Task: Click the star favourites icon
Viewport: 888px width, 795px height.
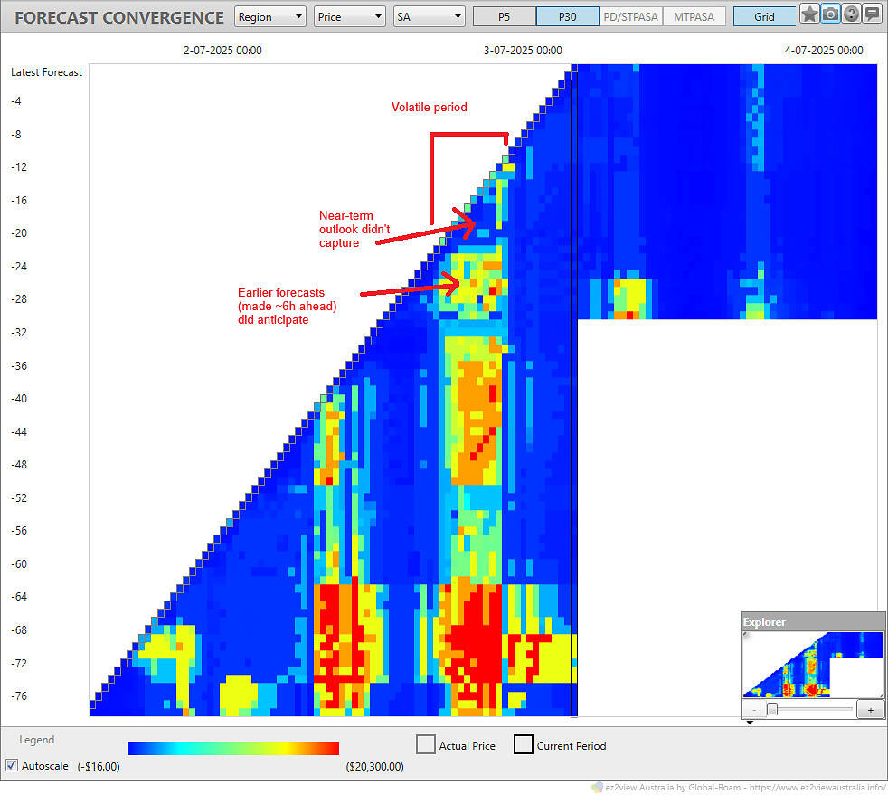Action: tap(809, 14)
